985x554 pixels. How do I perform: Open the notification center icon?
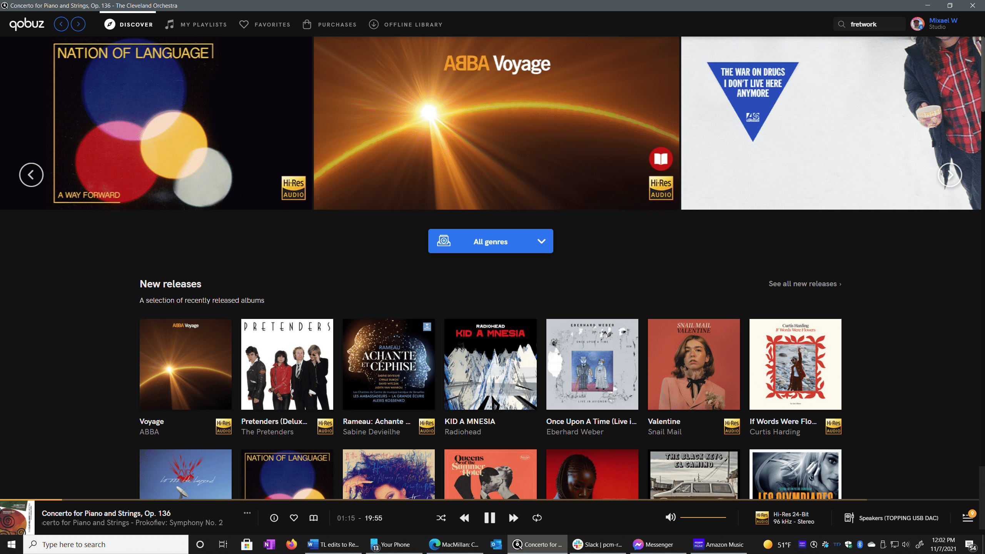pos(971,544)
